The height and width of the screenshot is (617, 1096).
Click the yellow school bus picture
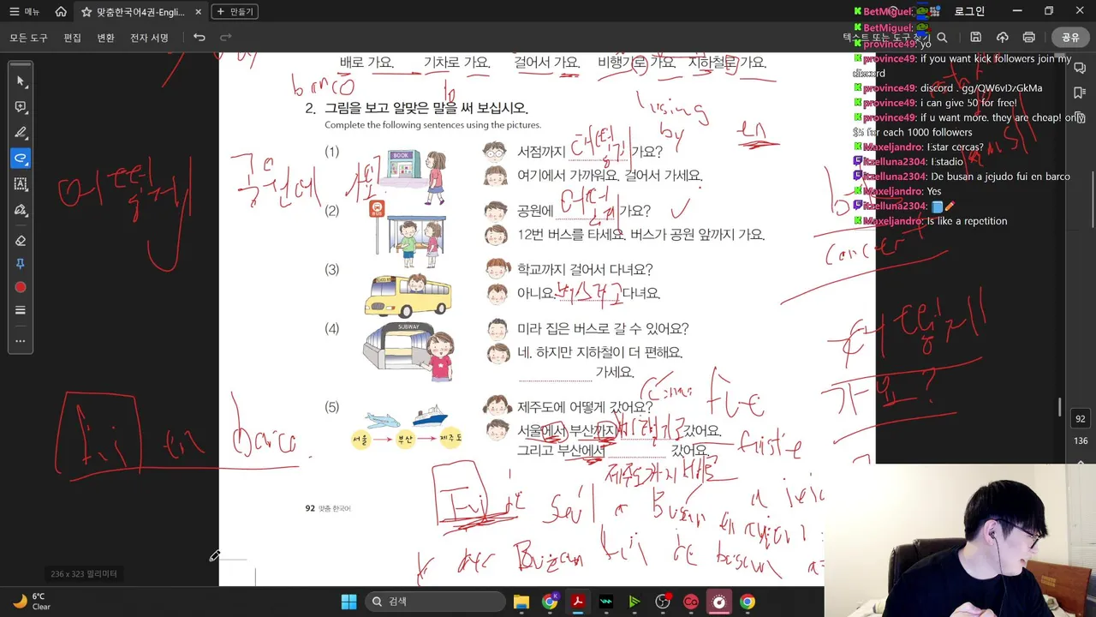[x=408, y=295]
